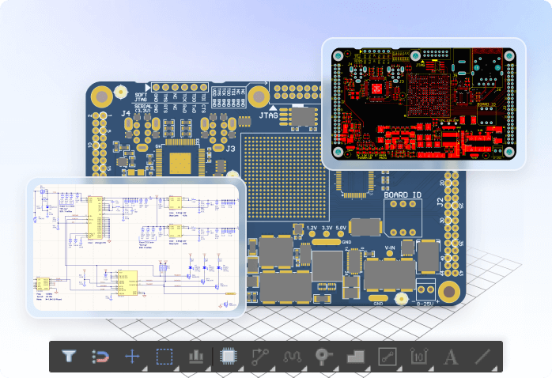Image resolution: width=552 pixels, height=378 pixels.
Task: Click the JTAG label on the board
Action: pyautogui.click(x=274, y=116)
